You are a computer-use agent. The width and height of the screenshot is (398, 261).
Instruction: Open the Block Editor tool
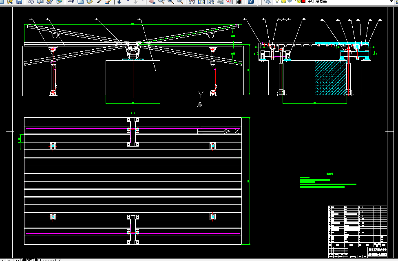pos(108,2)
